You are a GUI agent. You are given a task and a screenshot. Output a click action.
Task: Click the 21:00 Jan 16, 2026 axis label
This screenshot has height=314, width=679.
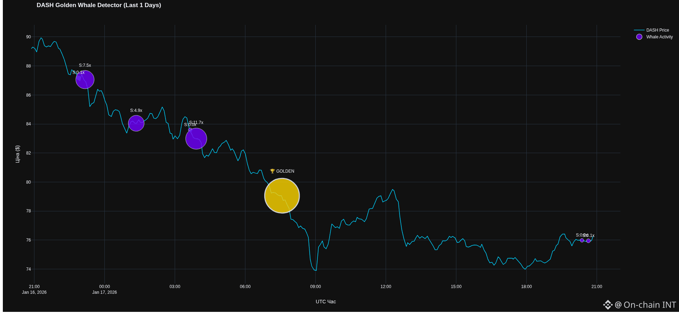tap(34, 289)
